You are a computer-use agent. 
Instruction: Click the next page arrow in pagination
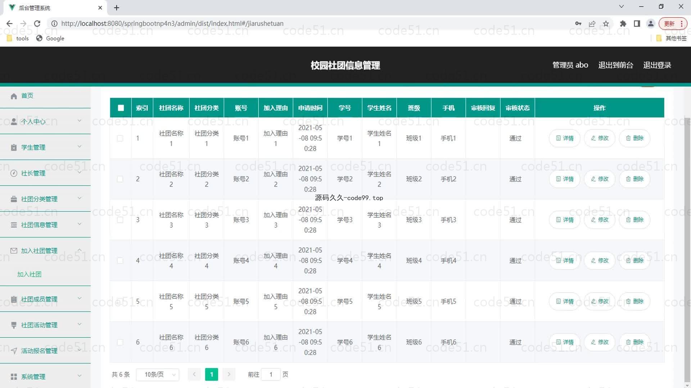point(229,375)
